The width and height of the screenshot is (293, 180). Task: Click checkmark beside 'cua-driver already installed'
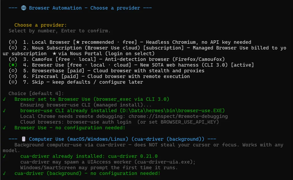click(4, 156)
